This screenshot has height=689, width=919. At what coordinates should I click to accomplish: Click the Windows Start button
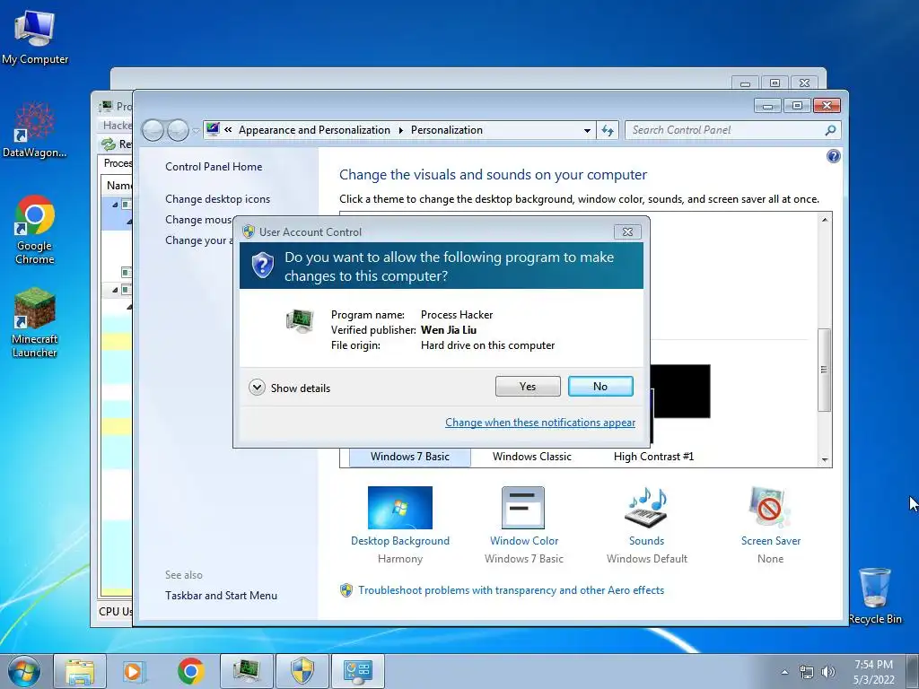24,671
